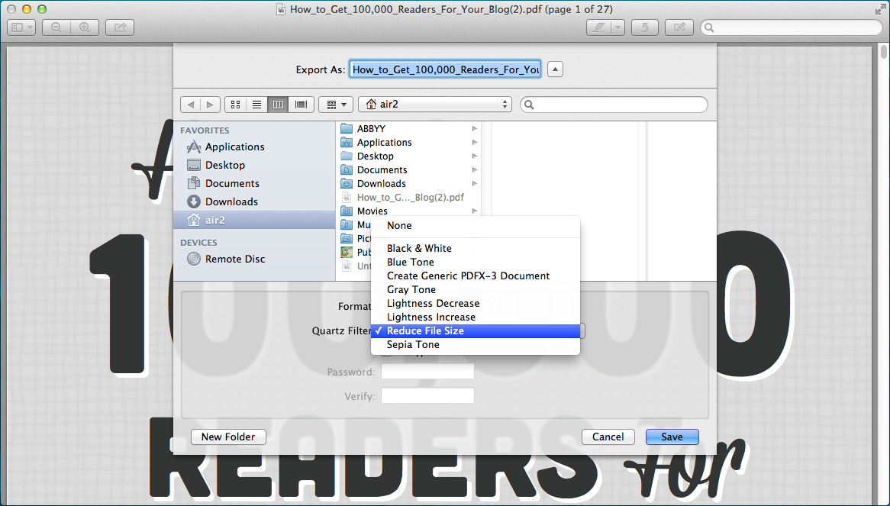Viewport: 890px width, 506px height.
Task: Expand the Downloads folder in column browser
Action: coord(473,183)
